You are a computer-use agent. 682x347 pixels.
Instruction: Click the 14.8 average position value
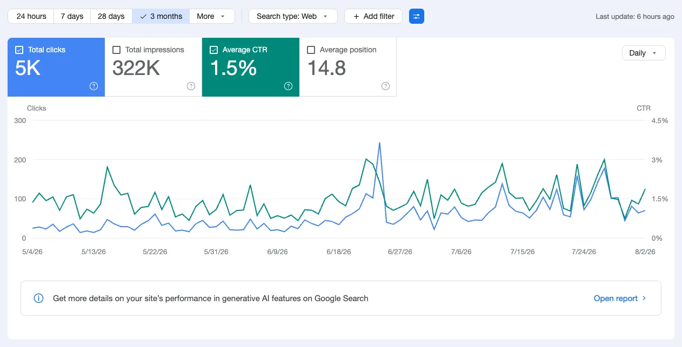click(x=326, y=69)
